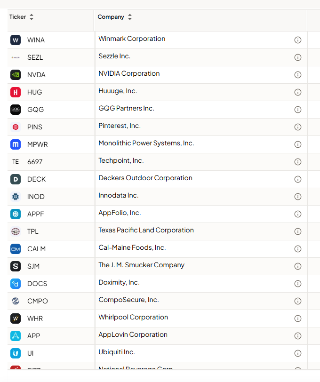This screenshot has height=382, width=320.
Task: Open info icon for GQG Partners Inc.
Action: (x=298, y=110)
